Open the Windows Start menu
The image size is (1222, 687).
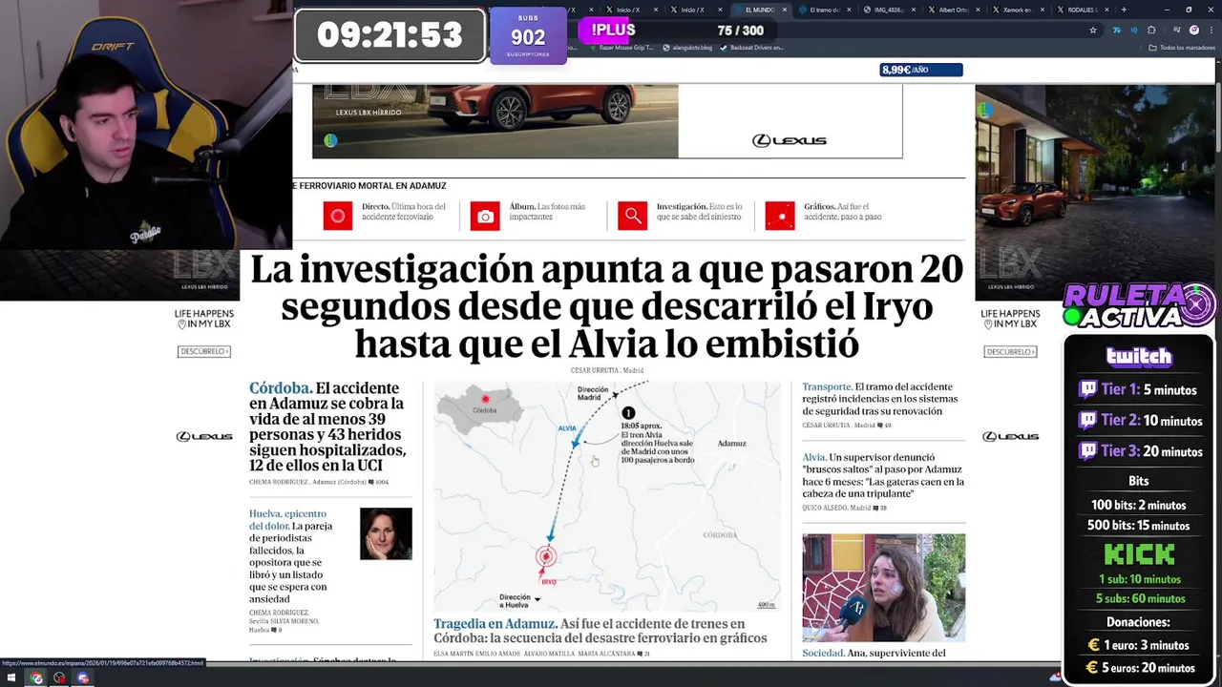click(x=11, y=677)
